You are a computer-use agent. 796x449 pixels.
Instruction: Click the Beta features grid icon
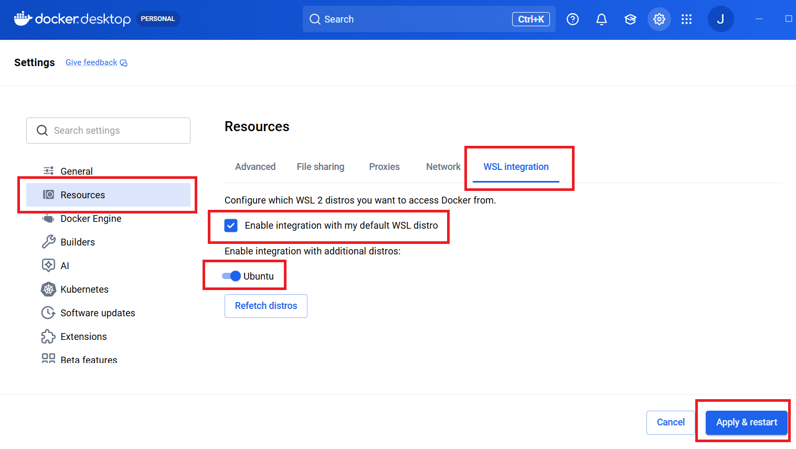[48, 358]
